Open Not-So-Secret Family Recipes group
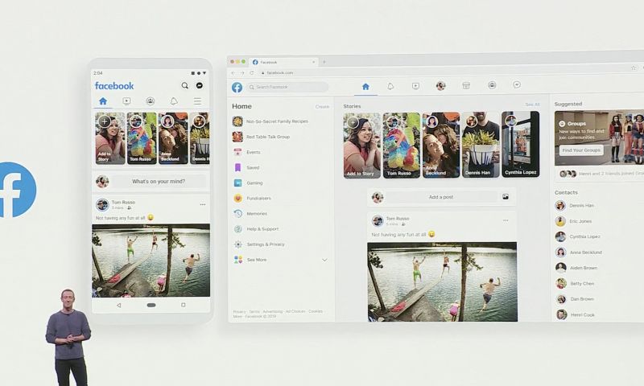 tap(271, 121)
